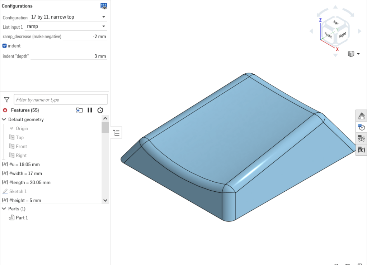Viewport: 367px width, 265px height.
Task: Open the regeneration times stopwatch icon
Action: pyautogui.click(x=100, y=110)
